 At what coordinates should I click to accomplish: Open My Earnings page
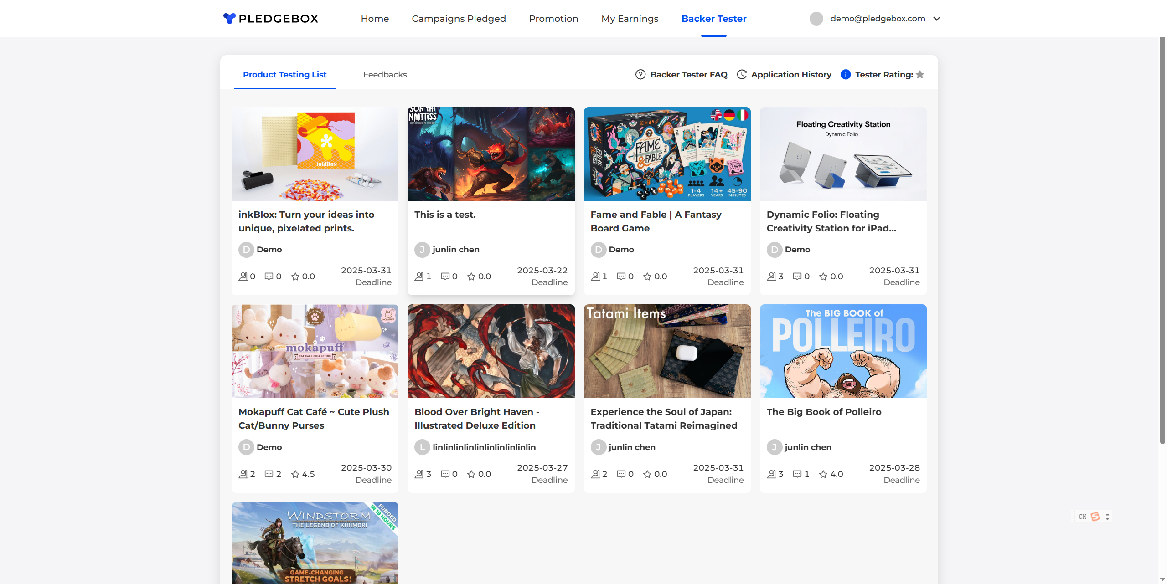(x=630, y=19)
